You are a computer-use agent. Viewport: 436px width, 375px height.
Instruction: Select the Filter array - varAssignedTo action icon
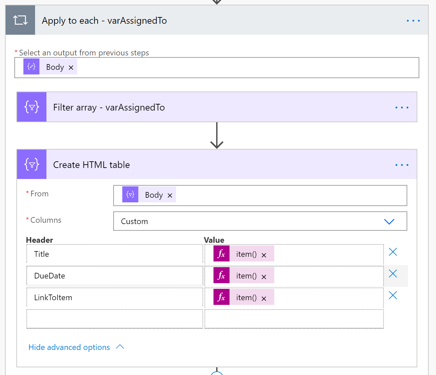click(31, 107)
